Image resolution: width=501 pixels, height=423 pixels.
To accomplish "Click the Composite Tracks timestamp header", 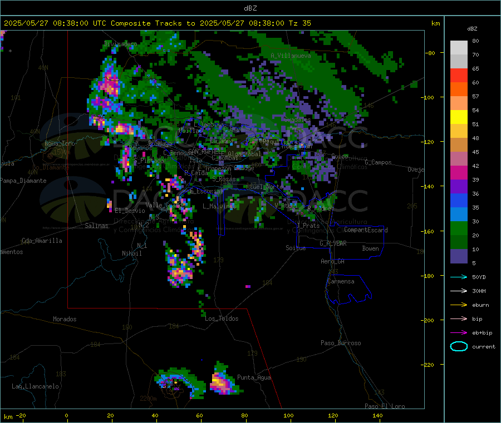I will pyautogui.click(x=157, y=23).
